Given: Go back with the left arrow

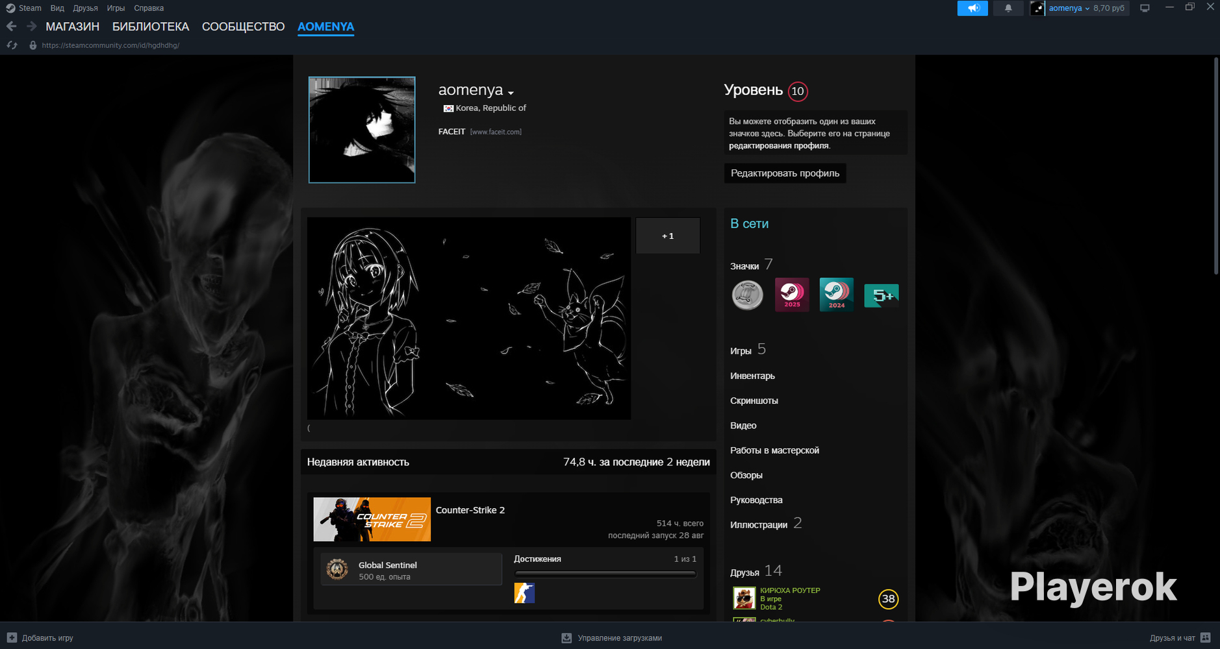Looking at the screenshot, I should pyautogui.click(x=11, y=27).
